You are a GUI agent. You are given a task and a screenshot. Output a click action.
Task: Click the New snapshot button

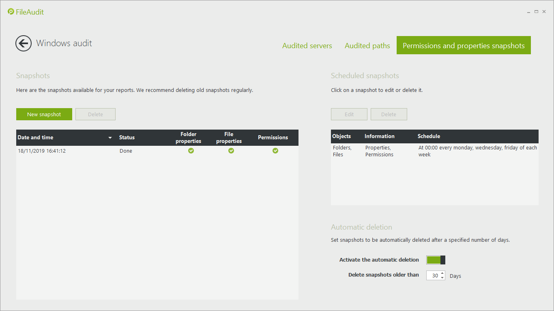pyautogui.click(x=44, y=114)
